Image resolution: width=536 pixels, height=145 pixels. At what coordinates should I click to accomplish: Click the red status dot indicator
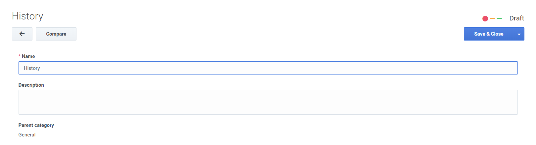coord(485,18)
